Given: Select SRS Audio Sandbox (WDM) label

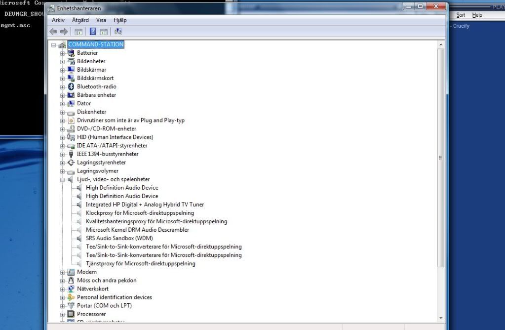Looking at the screenshot, I should (119, 238).
